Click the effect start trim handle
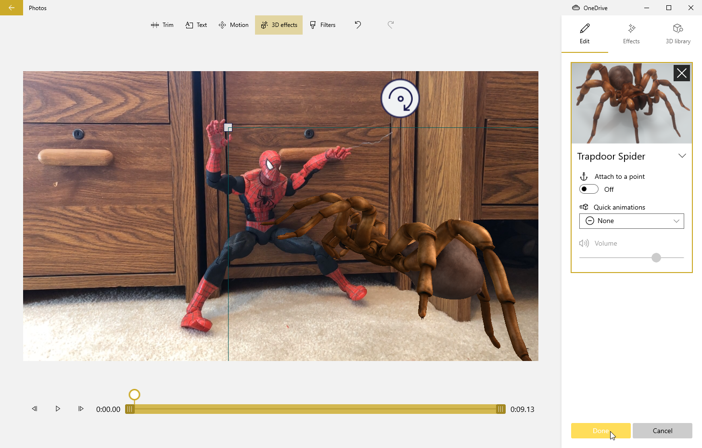702x448 pixels. [x=130, y=409]
